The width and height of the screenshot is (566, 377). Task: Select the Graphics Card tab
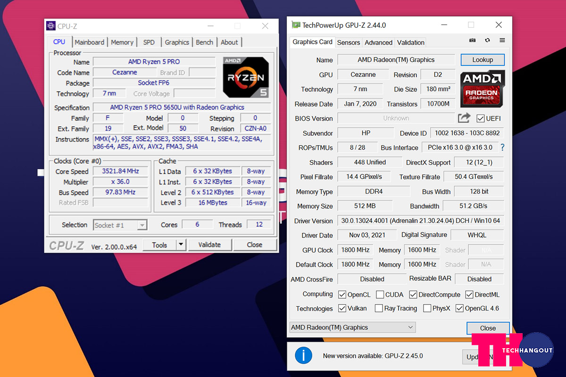click(x=312, y=41)
